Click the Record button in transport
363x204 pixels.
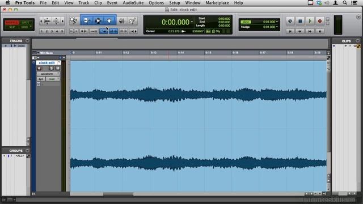point(320,21)
